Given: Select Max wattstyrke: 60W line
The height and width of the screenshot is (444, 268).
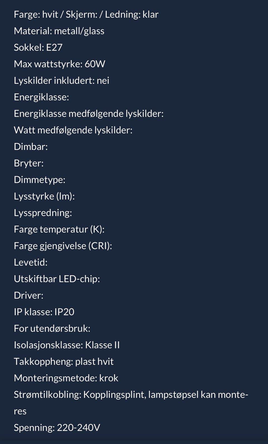Looking at the screenshot, I should pyautogui.click(x=59, y=64).
